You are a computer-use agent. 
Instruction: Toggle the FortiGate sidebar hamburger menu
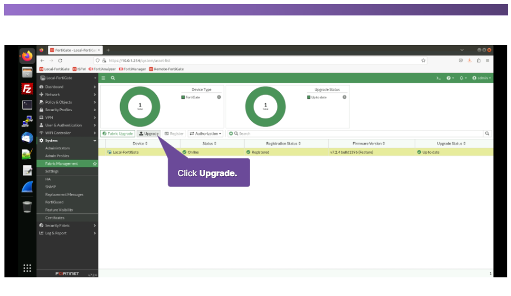tap(103, 78)
